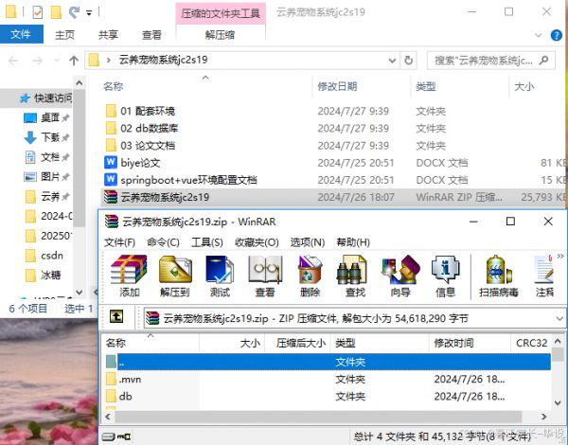Click the WinRAR 查找 (Find) binoculars icon

(x=351, y=270)
